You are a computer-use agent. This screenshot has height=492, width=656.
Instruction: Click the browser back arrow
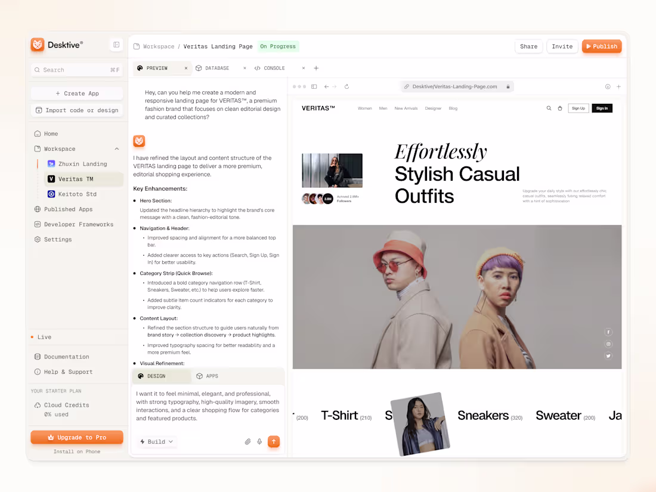[326, 86]
